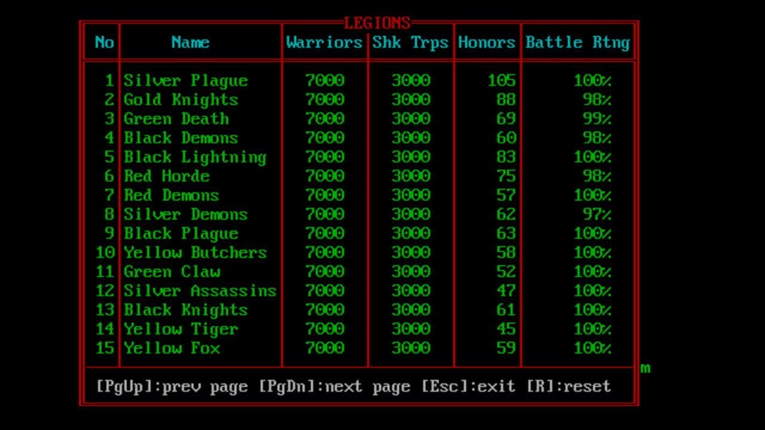
Task: Select the Black Lightning legion name
Action: (195, 157)
